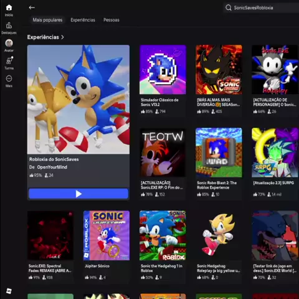
Task: Open creator link OpenYourMind
Action: (x=52, y=167)
